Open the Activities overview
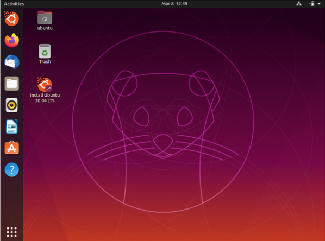This screenshot has width=325, height=241. click(14, 4)
